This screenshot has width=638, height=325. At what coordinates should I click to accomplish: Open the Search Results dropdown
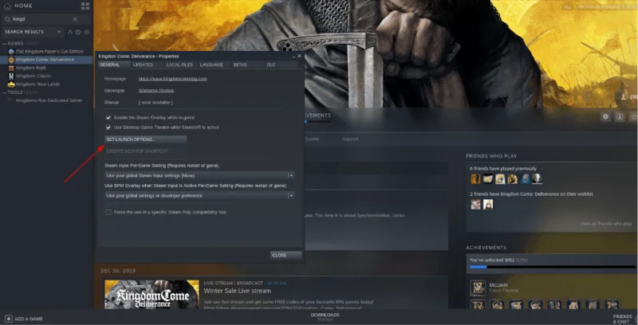coord(33,32)
